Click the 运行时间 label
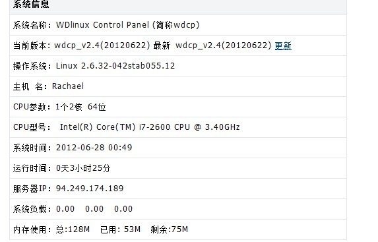The image size is (378, 242). [x=30, y=168]
